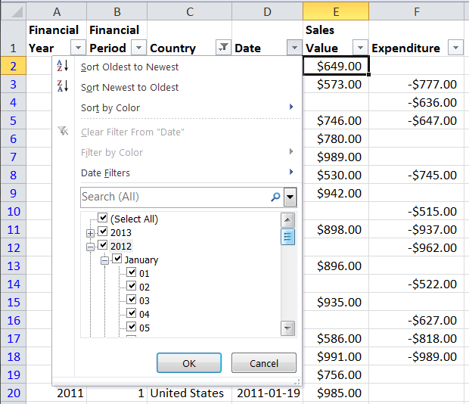The image size is (469, 404).
Task: Collapse the 2012 tree node
Action: tap(91, 247)
